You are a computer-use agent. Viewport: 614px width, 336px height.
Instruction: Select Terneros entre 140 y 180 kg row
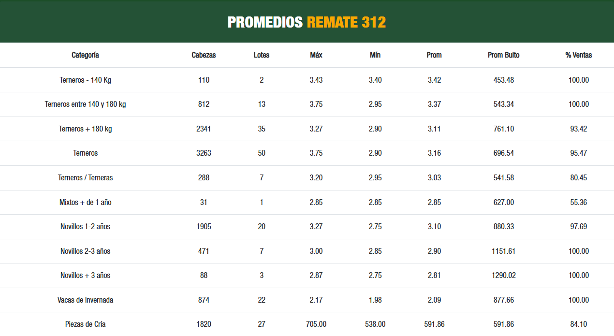pyautogui.click(x=85, y=104)
